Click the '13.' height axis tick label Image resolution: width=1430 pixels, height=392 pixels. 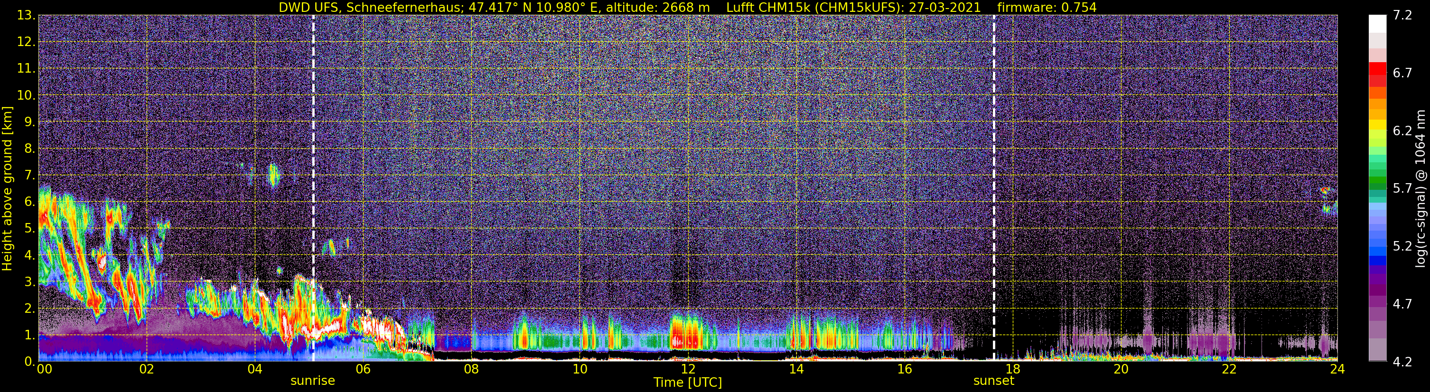tap(27, 16)
